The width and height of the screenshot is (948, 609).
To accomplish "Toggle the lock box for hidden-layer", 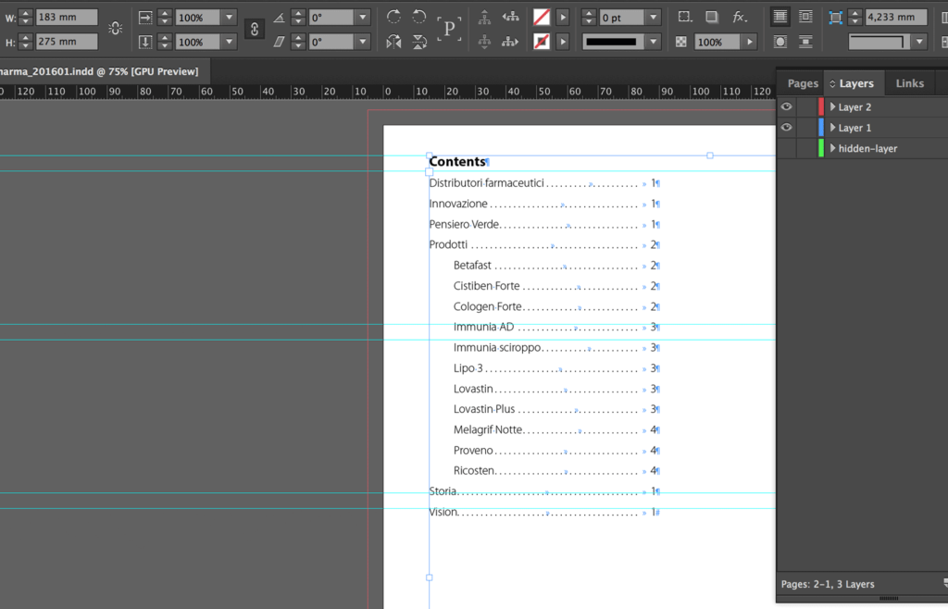I will [x=806, y=148].
